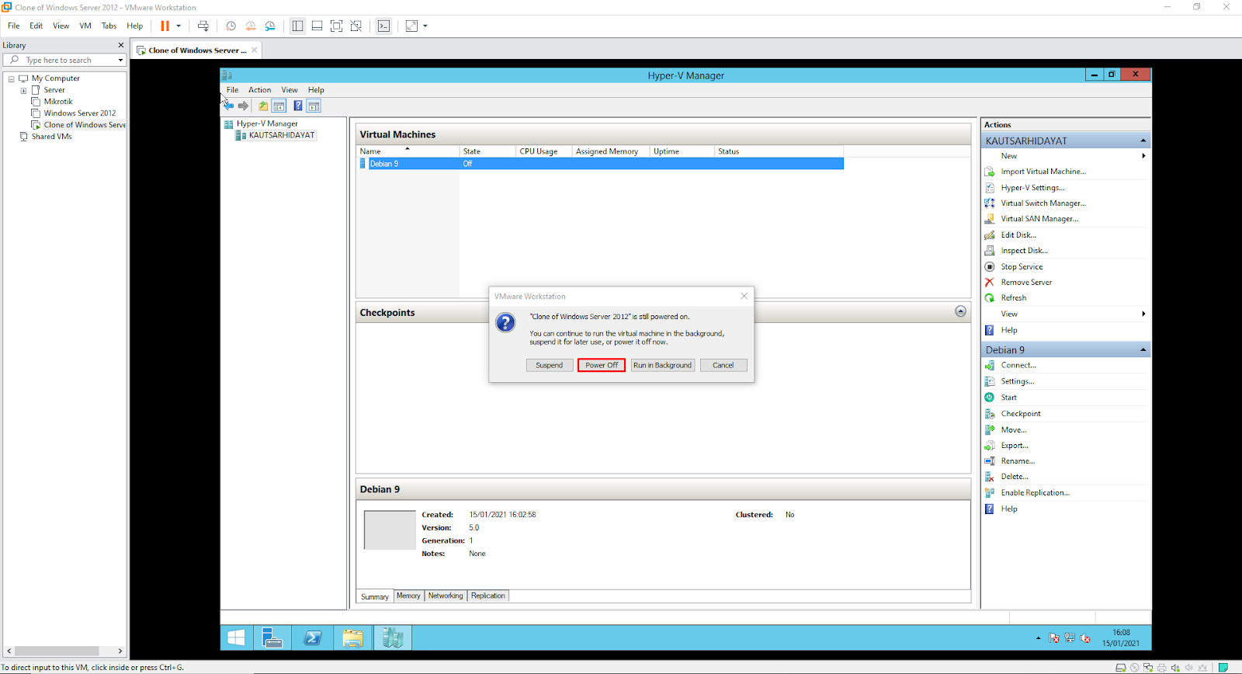Click Run in Background button
This screenshot has width=1242, height=674.
pyautogui.click(x=662, y=365)
